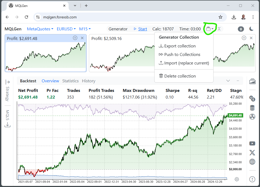Click the MQLGen logo icon in the right sidebar
Image resolution: width=260 pixels, height=187 pixels.
[x=252, y=117]
